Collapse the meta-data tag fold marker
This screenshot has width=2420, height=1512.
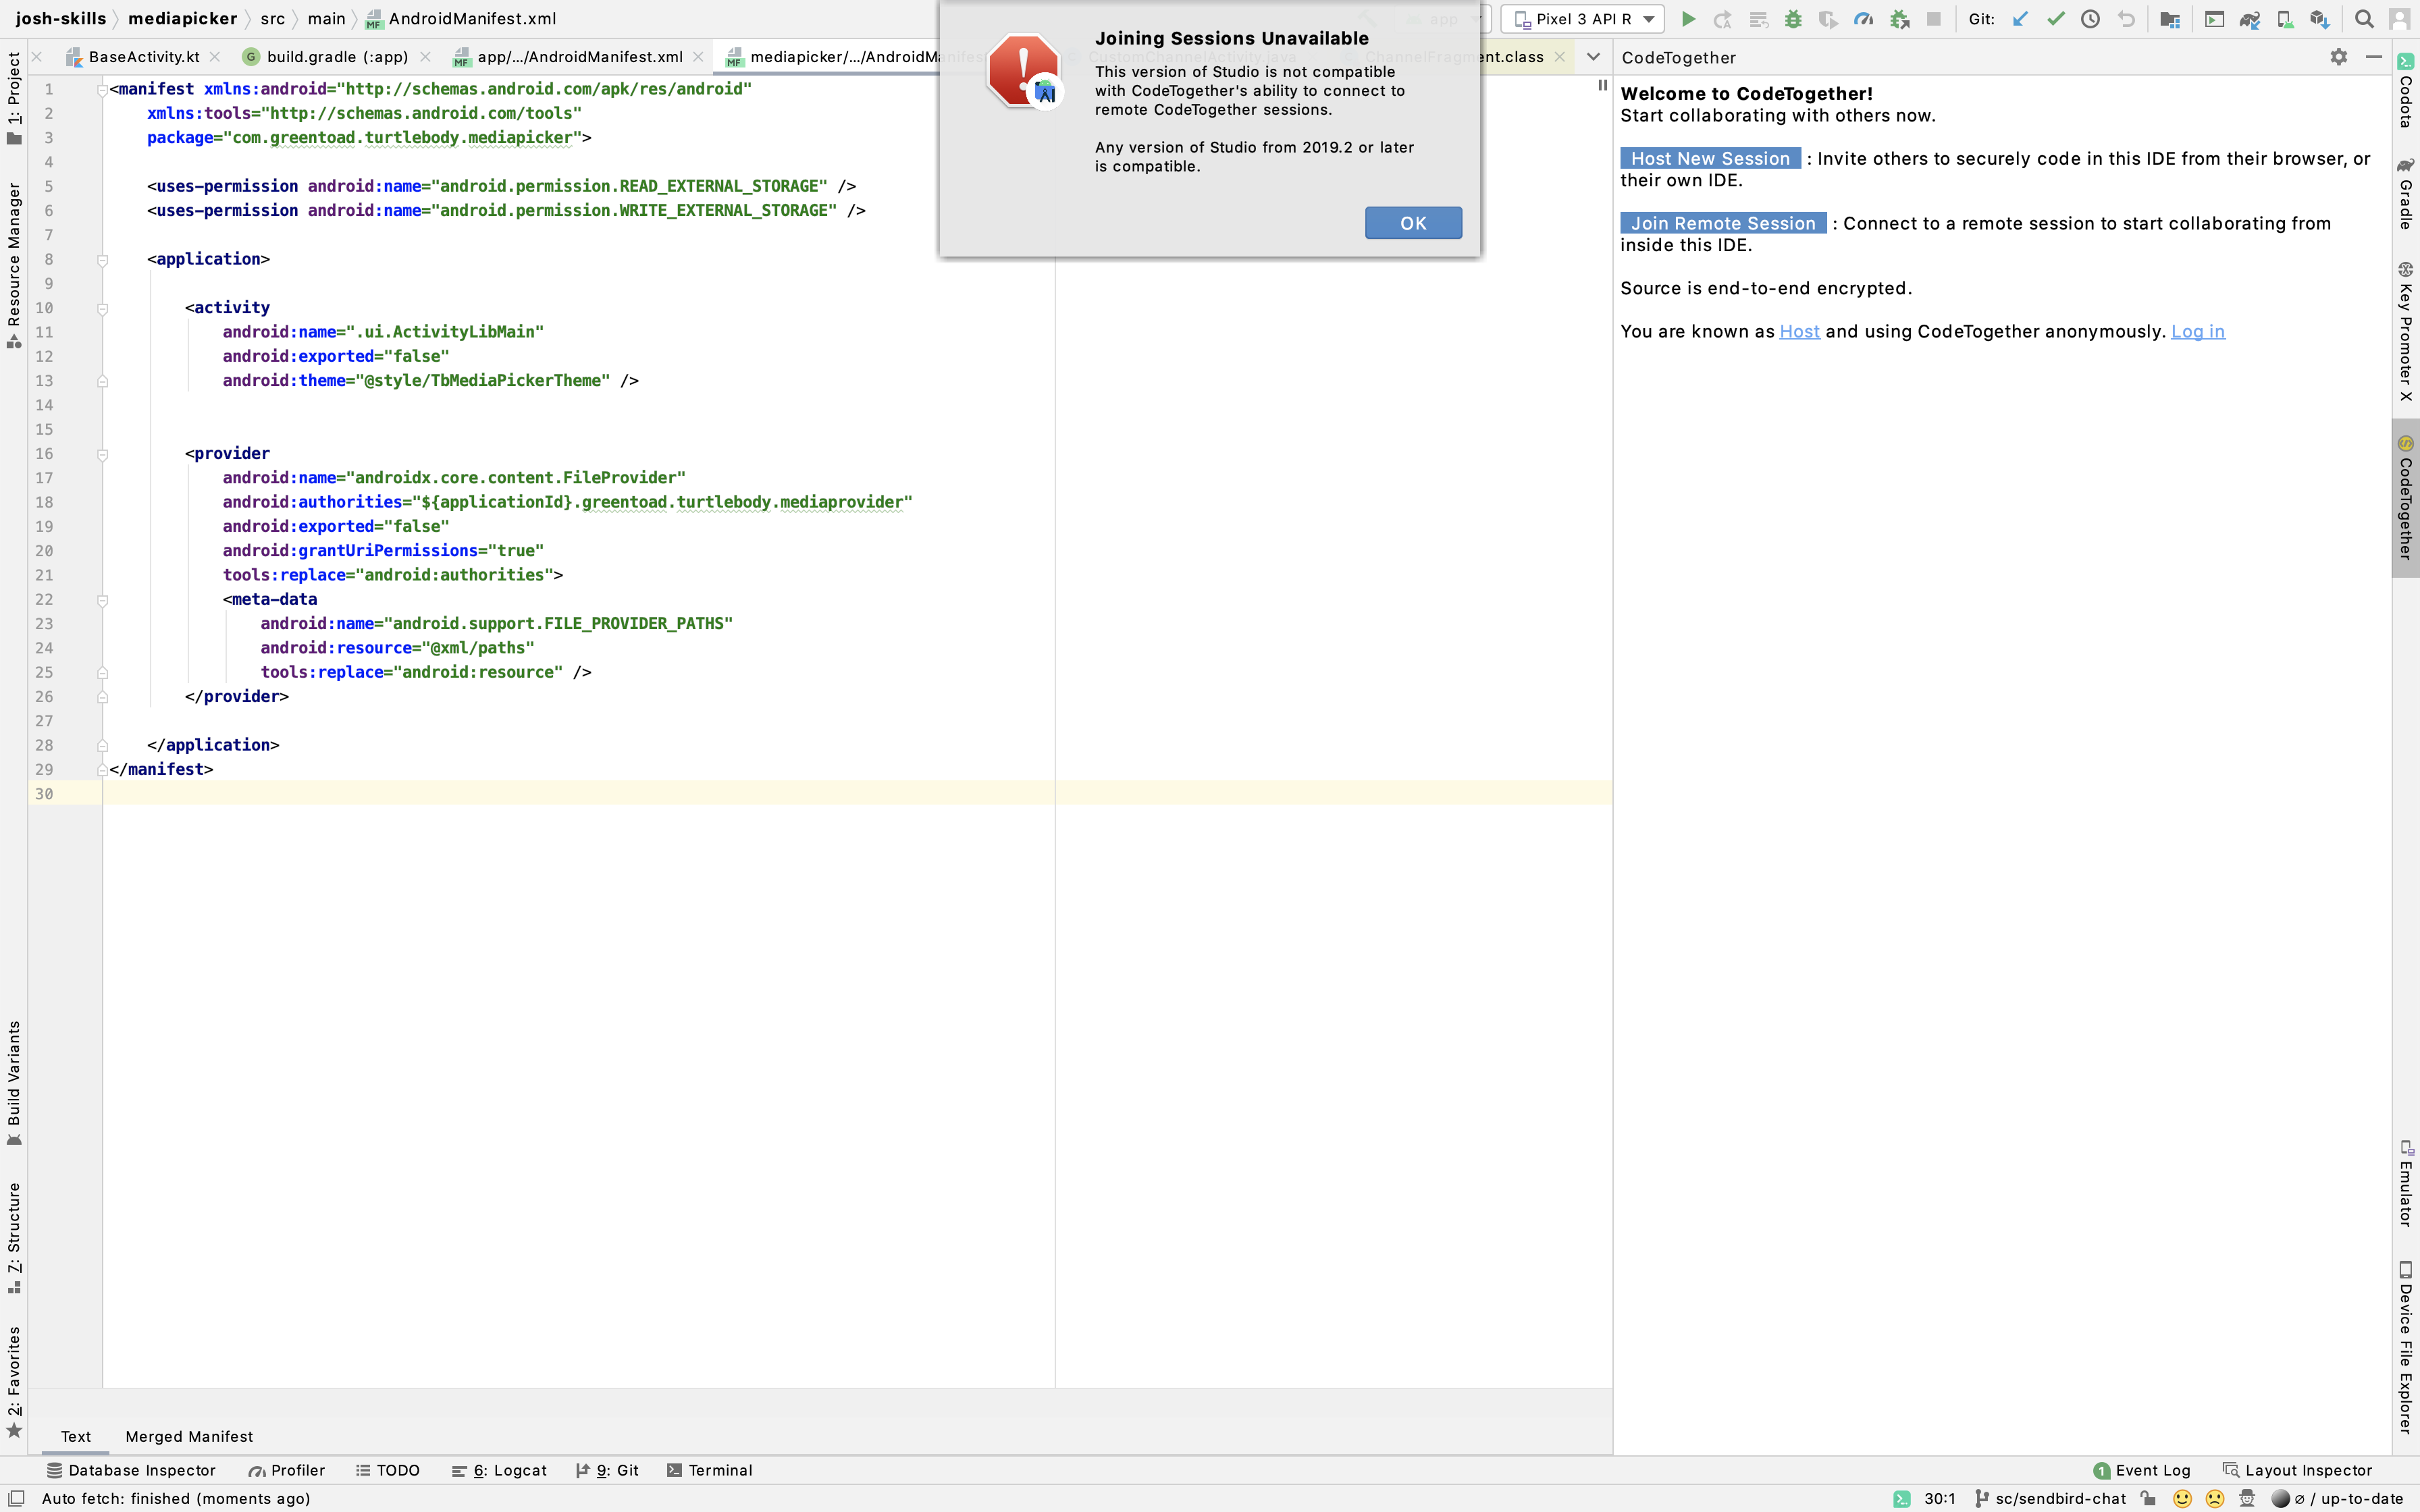[x=102, y=600]
